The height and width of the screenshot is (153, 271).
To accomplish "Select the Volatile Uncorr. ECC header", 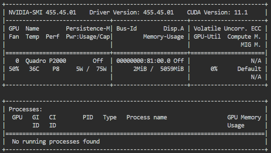I will click(227, 29).
